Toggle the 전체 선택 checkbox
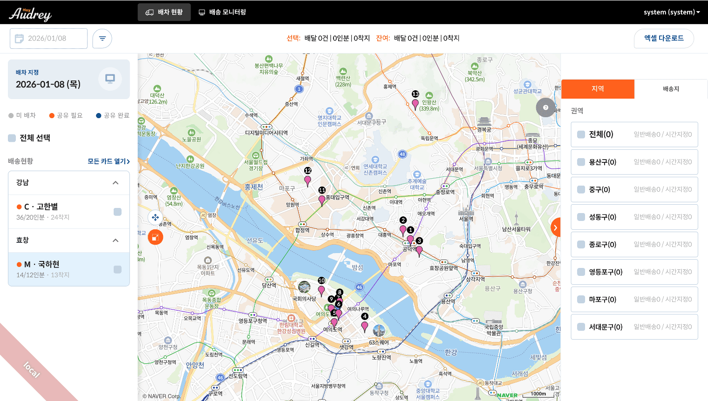The image size is (708, 401). tap(12, 138)
